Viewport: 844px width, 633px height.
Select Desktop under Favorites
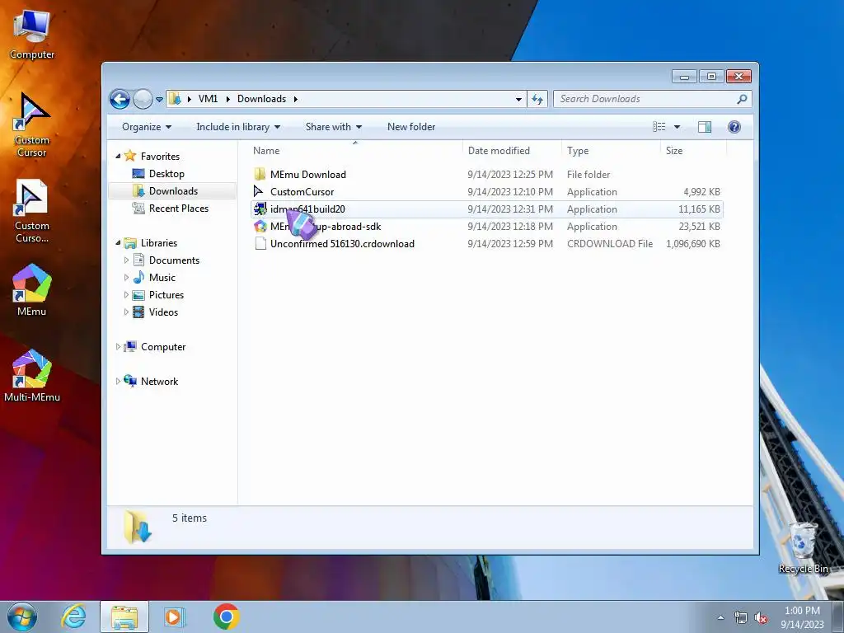click(x=166, y=174)
